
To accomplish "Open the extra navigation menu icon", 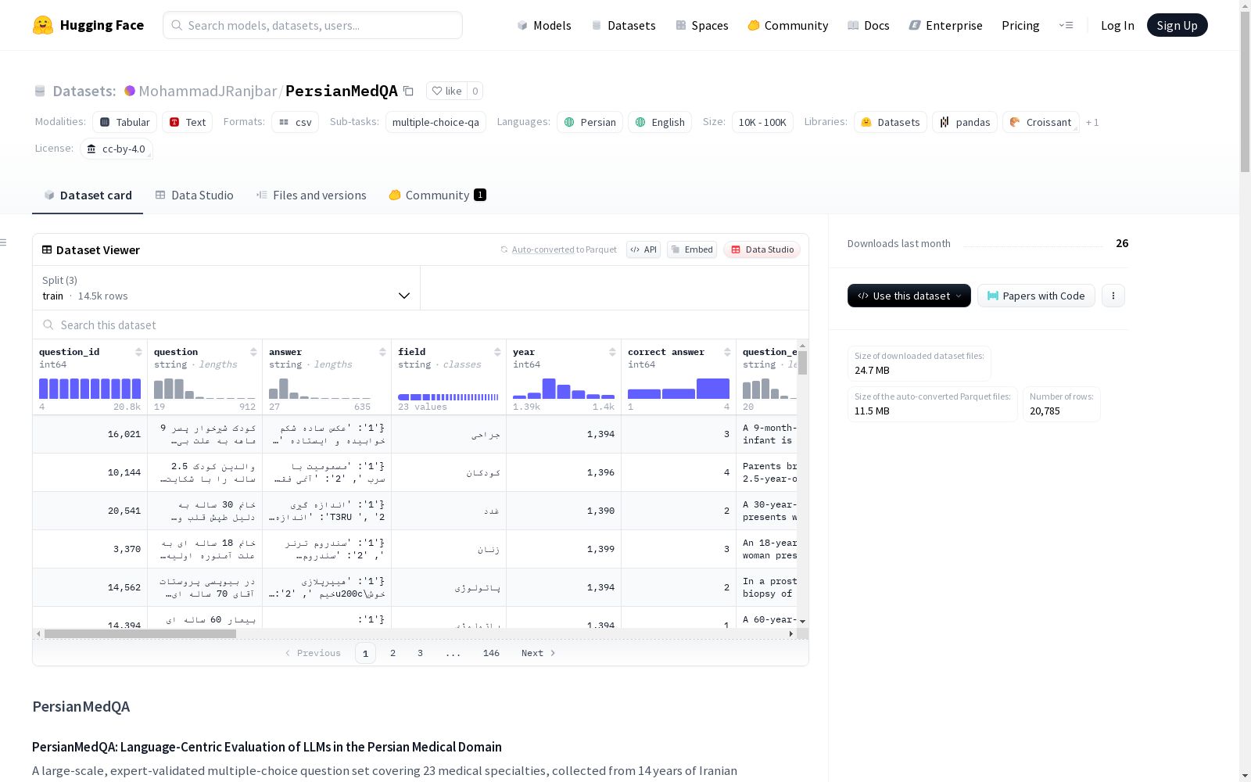I will (1066, 25).
